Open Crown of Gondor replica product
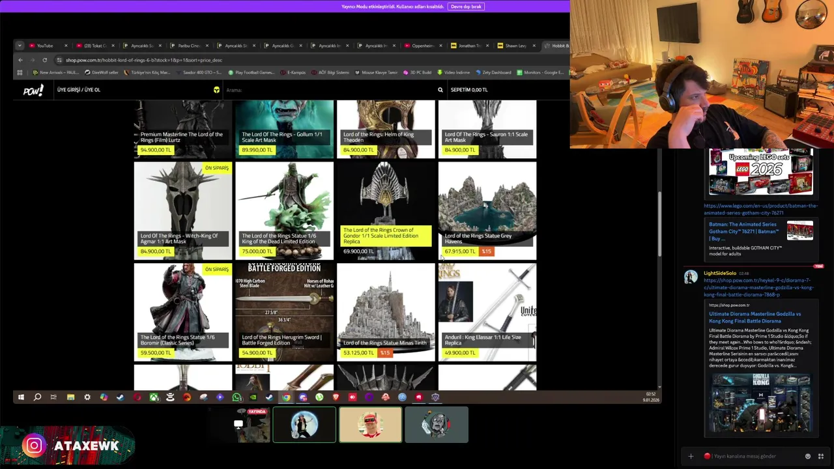This screenshot has width=834, height=469. pyautogui.click(x=386, y=210)
